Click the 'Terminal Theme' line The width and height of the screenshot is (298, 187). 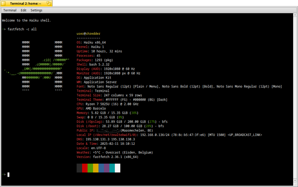(x=122, y=100)
